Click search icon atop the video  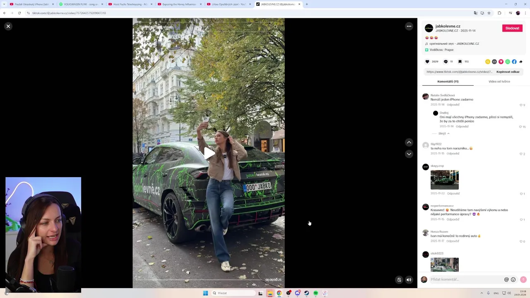click(276, 27)
